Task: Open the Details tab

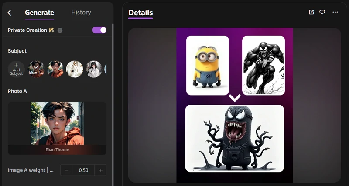Action: pos(140,13)
